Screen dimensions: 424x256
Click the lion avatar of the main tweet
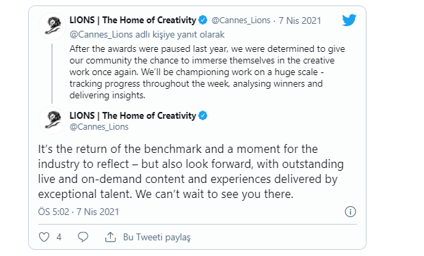(53, 120)
